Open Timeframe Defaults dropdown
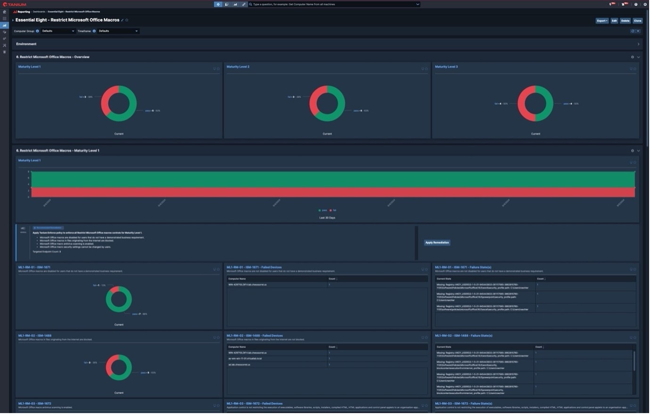Image resolution: width=651 pixels, height=415 pixels. tap(118, 31)
